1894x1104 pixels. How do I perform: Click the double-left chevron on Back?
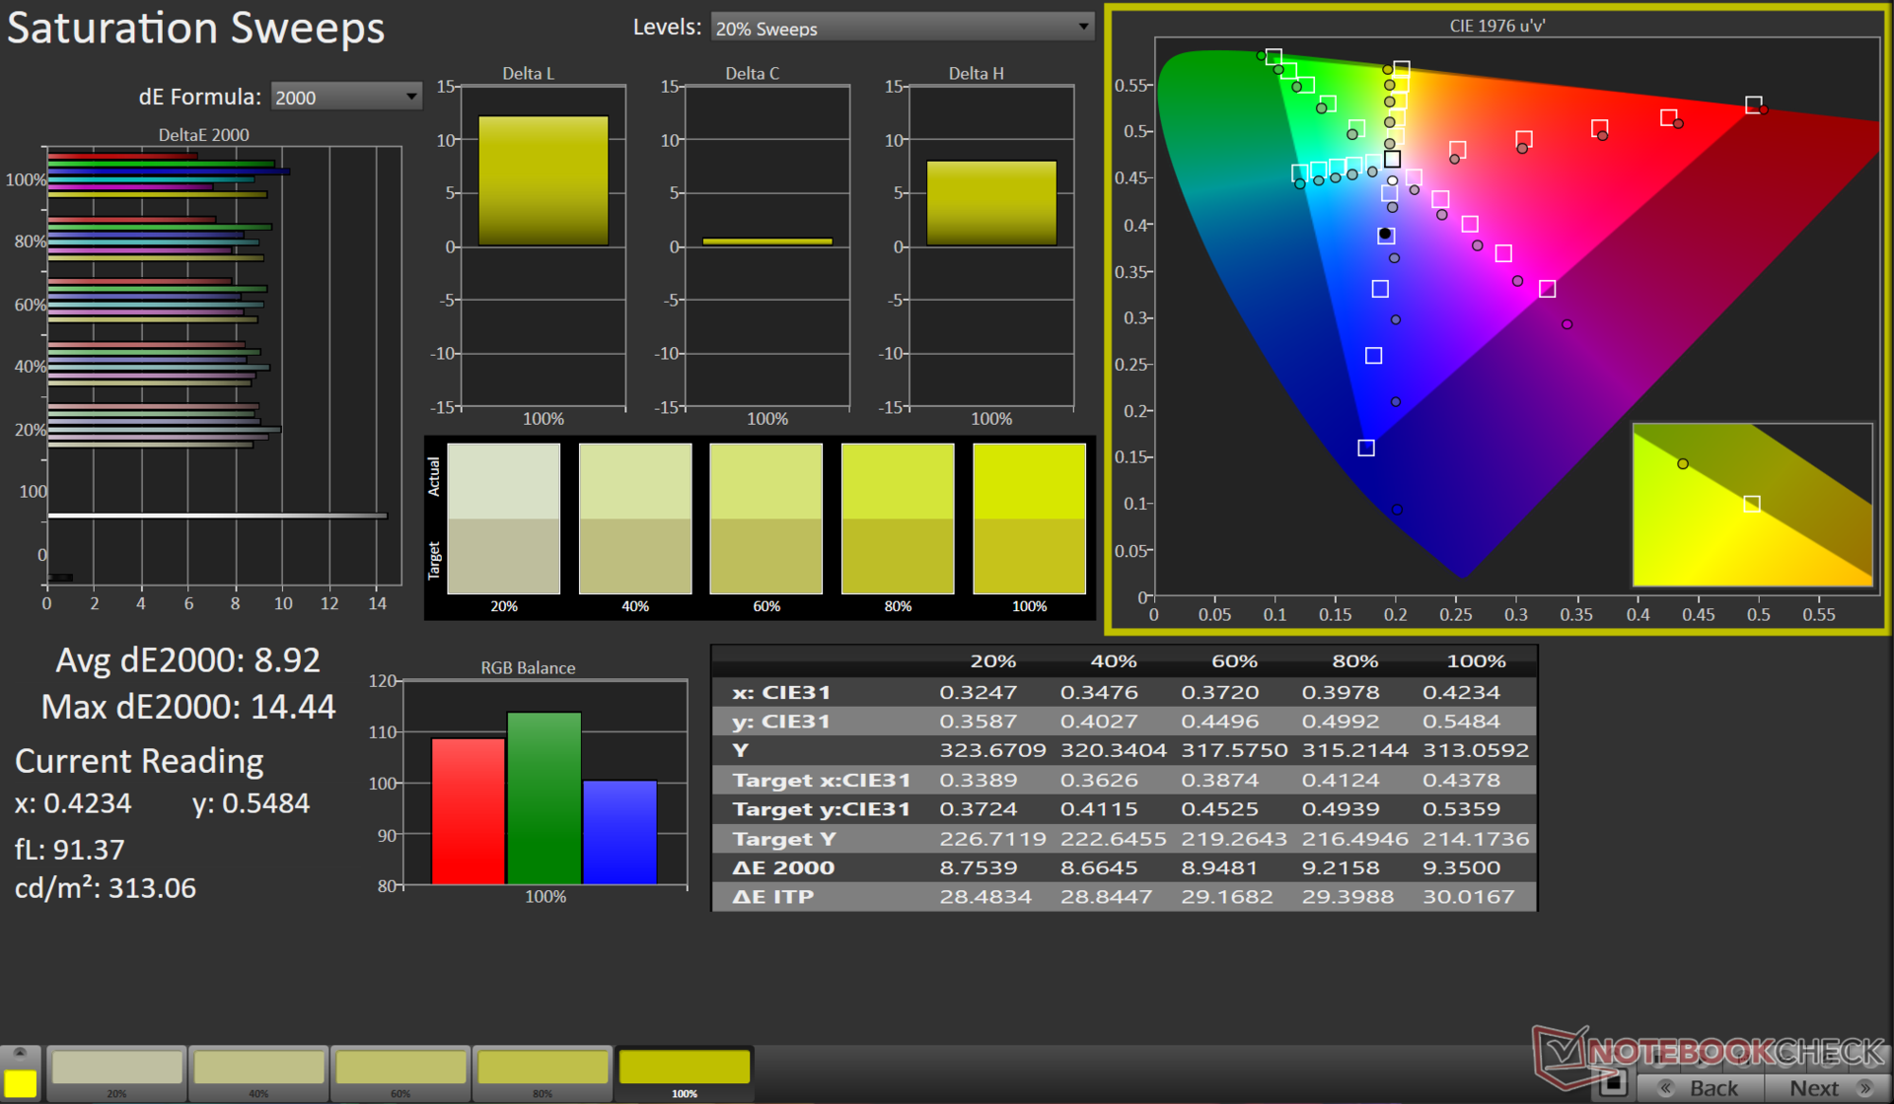[1666, 1088]
